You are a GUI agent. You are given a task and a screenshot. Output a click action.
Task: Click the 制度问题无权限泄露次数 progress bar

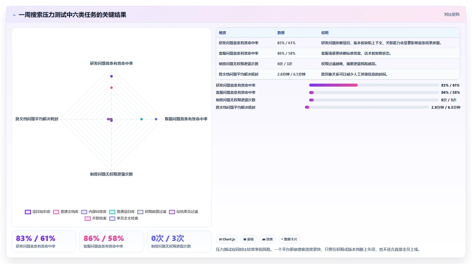374,100
